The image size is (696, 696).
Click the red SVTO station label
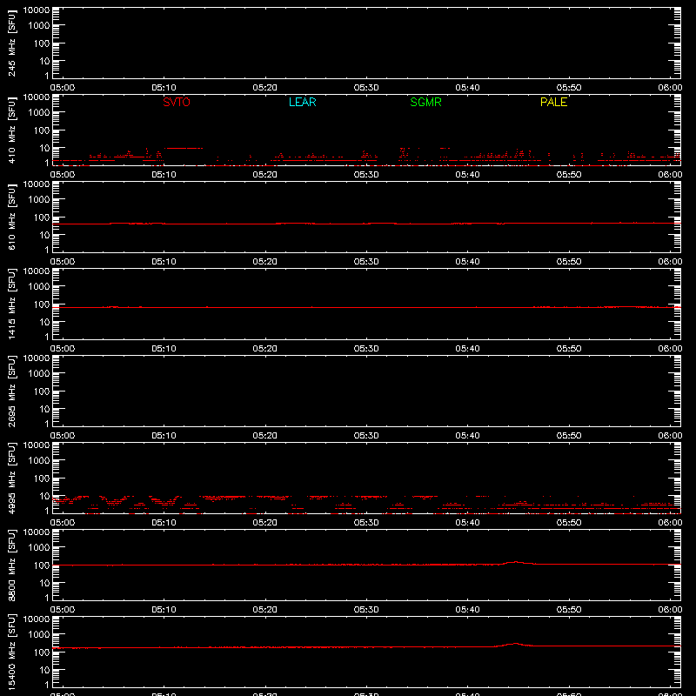(177, 102)
